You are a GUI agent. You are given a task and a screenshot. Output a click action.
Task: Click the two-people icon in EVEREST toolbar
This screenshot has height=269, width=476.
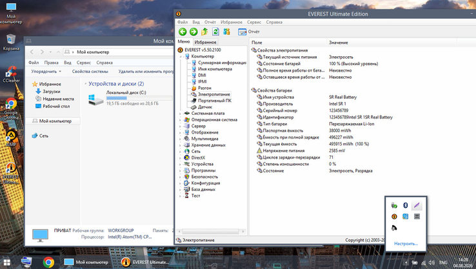[x=226, y=32]
